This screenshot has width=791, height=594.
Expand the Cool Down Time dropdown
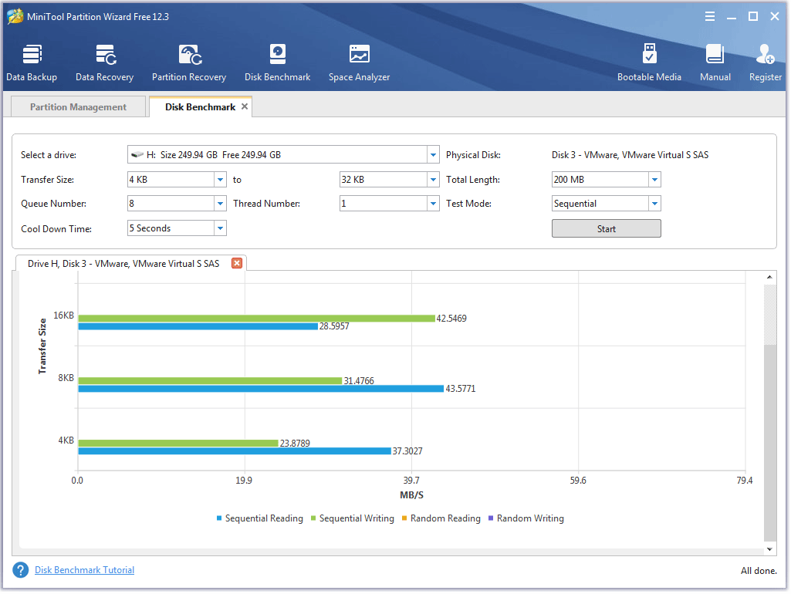pyautogui.click(x=220, y=228)
